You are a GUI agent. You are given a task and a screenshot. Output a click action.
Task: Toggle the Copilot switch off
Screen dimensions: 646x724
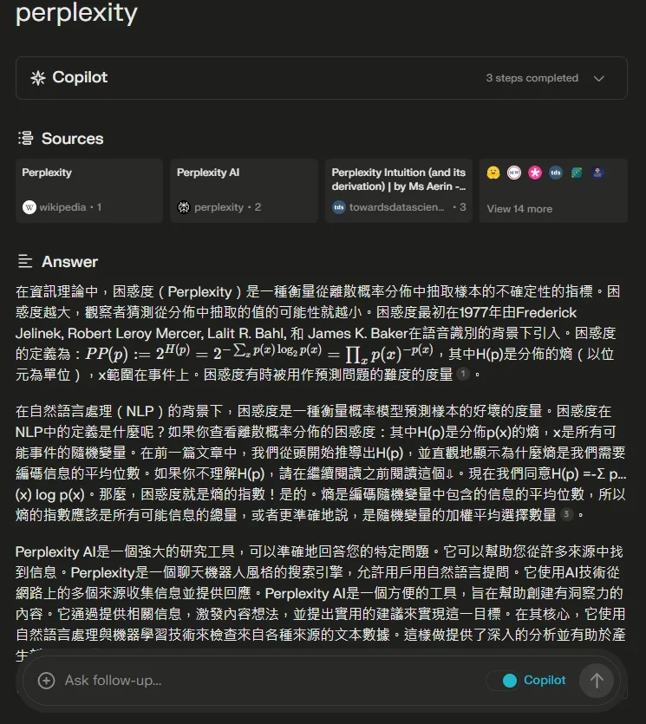pos(502,681)
